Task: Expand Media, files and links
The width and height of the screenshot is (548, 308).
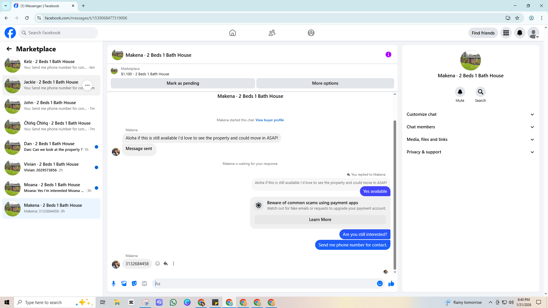Action: [470, 139]
